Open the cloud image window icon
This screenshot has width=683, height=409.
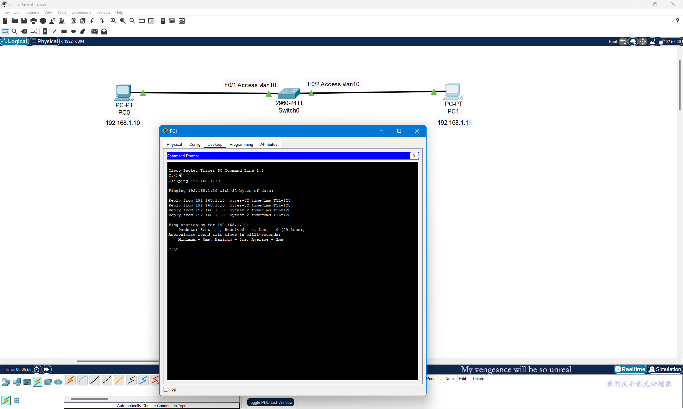point(182,21)
